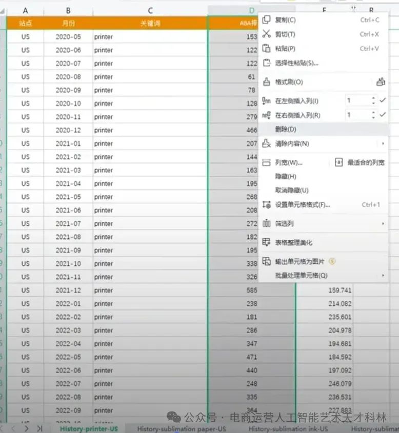399x433 pixels.
Task: Click cell with month 2022-01
Action: coord(68,303)
